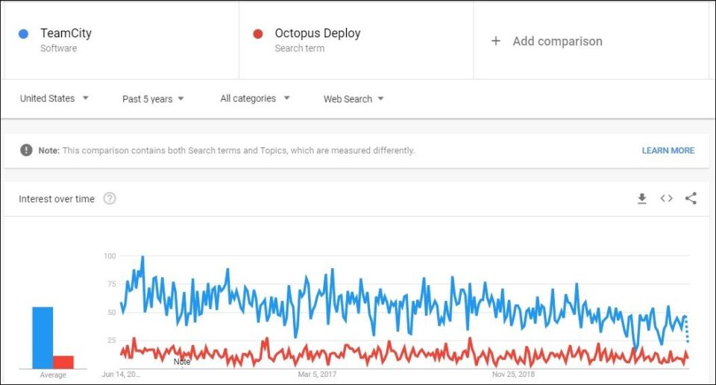Click the plus icon to add comparison
The width and height of the screenshot is (716, 385).
point(496,41)
